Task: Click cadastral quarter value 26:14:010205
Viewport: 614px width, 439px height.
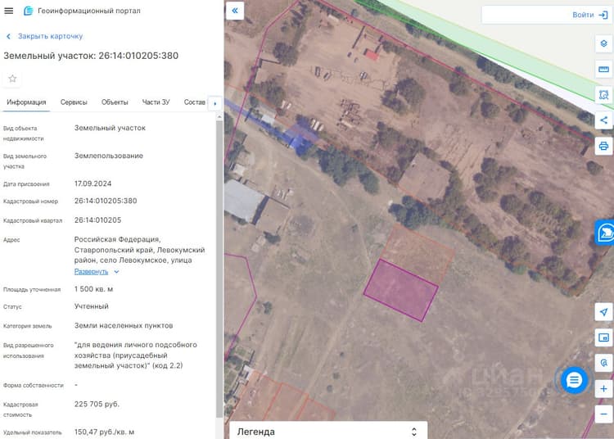Action: (98, 220)
